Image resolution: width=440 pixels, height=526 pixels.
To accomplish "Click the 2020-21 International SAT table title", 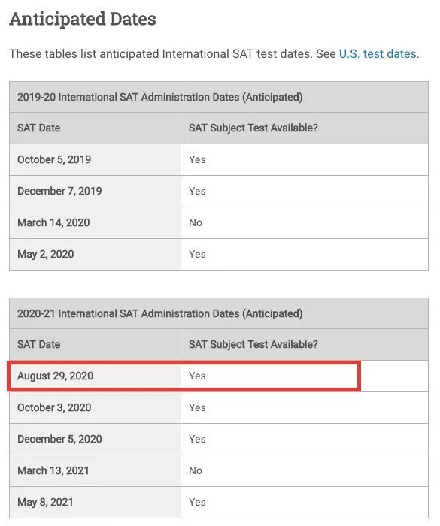I will click(x=160, y=313).
